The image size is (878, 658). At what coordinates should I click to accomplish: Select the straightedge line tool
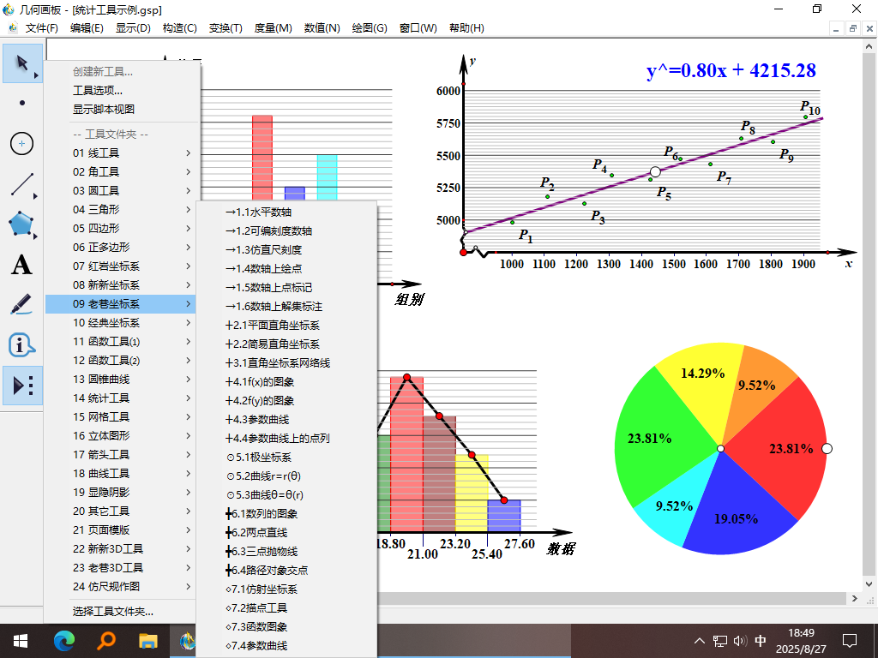coord(21,184)
